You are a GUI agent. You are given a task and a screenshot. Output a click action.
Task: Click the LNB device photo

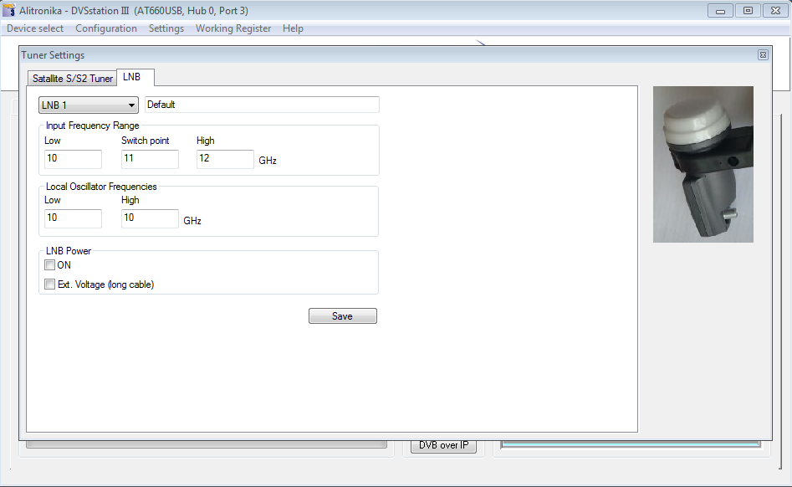pos(703,164)
